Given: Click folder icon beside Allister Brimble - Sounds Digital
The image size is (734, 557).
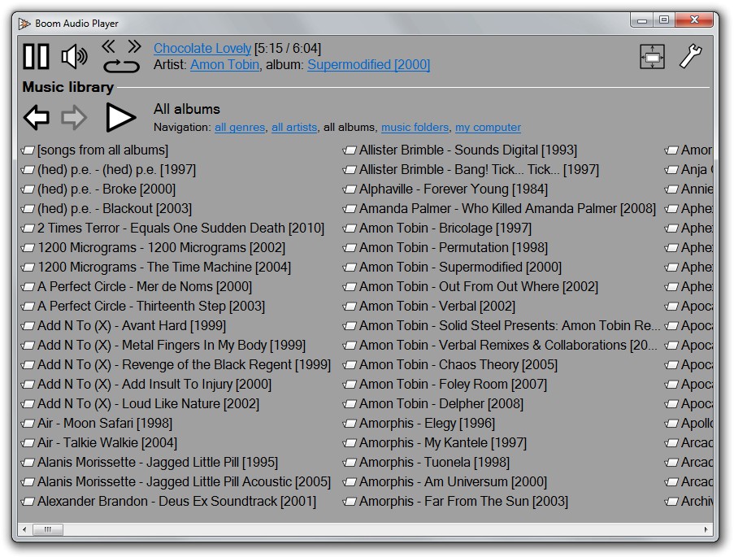Looking at the screenshot, I should coord(350,150).
